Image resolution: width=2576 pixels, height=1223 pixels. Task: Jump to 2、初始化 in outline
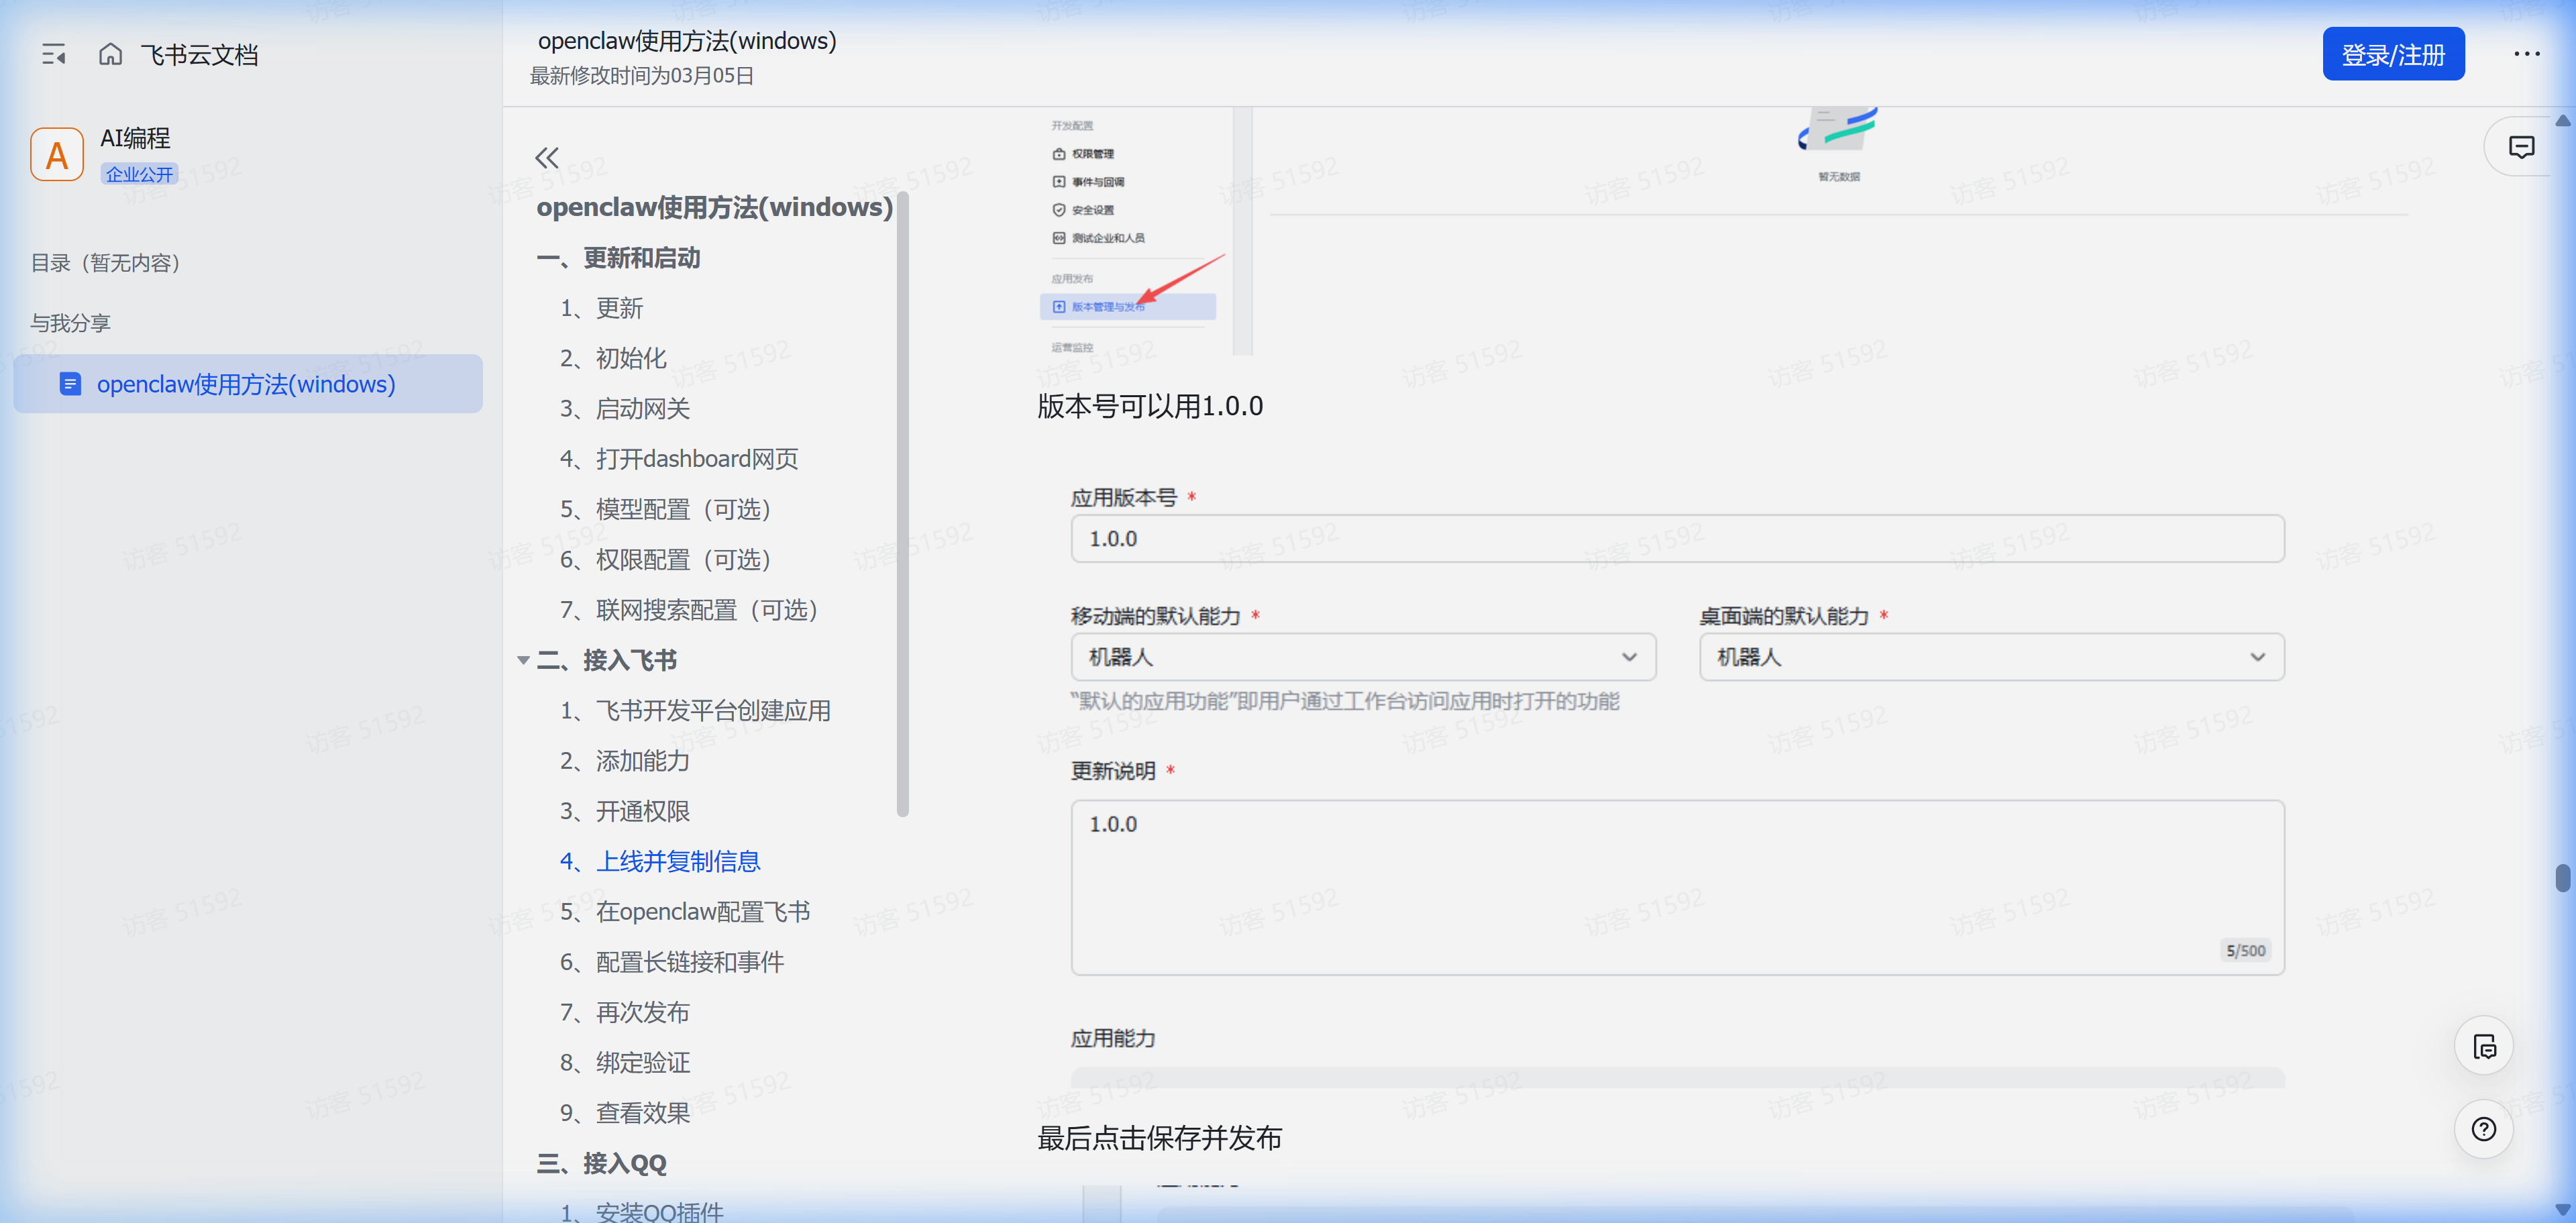(x=613, y=358)
